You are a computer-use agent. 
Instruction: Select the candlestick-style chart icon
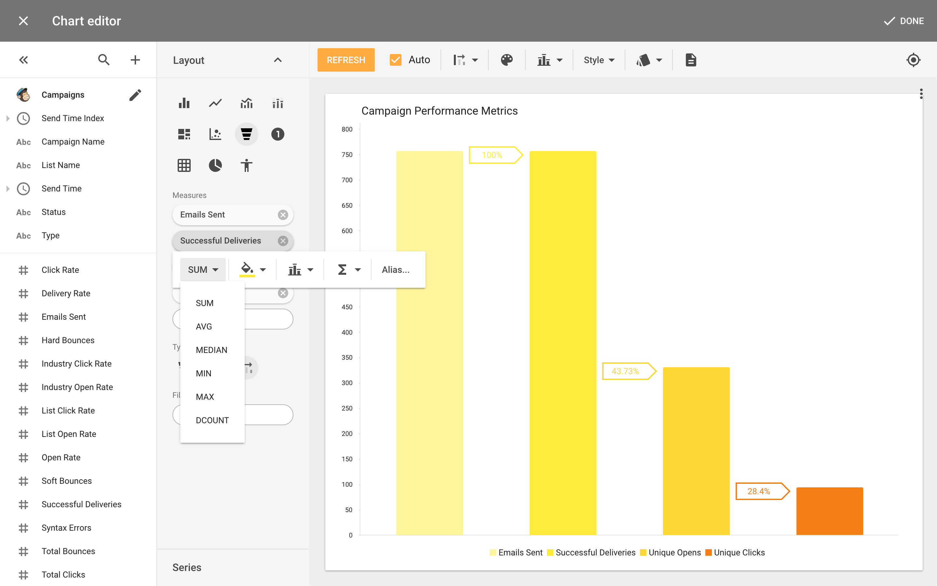point(278,103)
